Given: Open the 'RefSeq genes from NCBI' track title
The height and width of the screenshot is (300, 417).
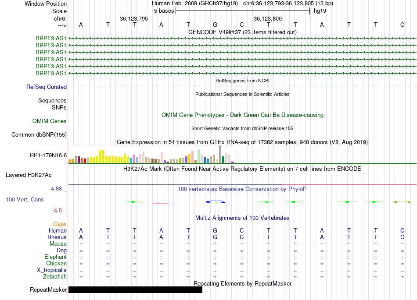Looking at the screenshot, I should coord(242,81).
